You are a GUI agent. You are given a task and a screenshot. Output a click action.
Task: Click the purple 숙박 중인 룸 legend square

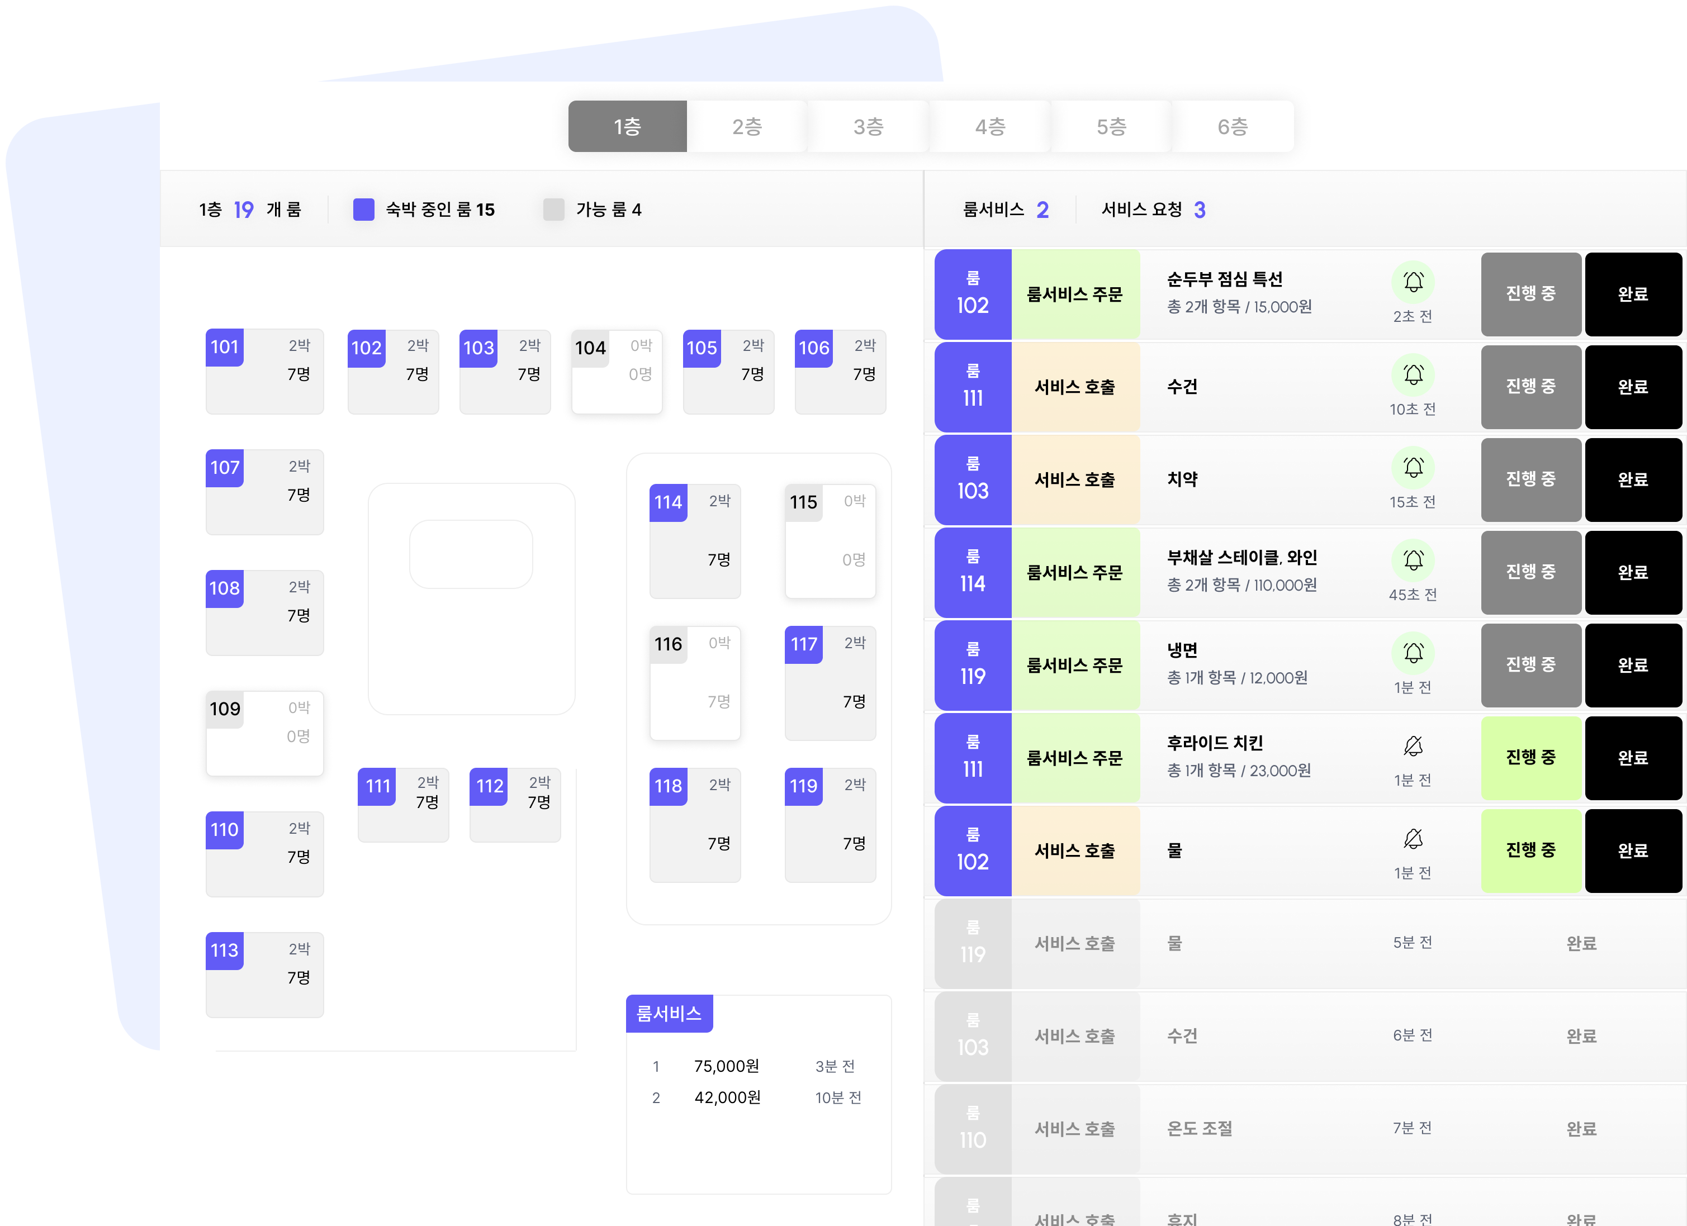point(363,210)
